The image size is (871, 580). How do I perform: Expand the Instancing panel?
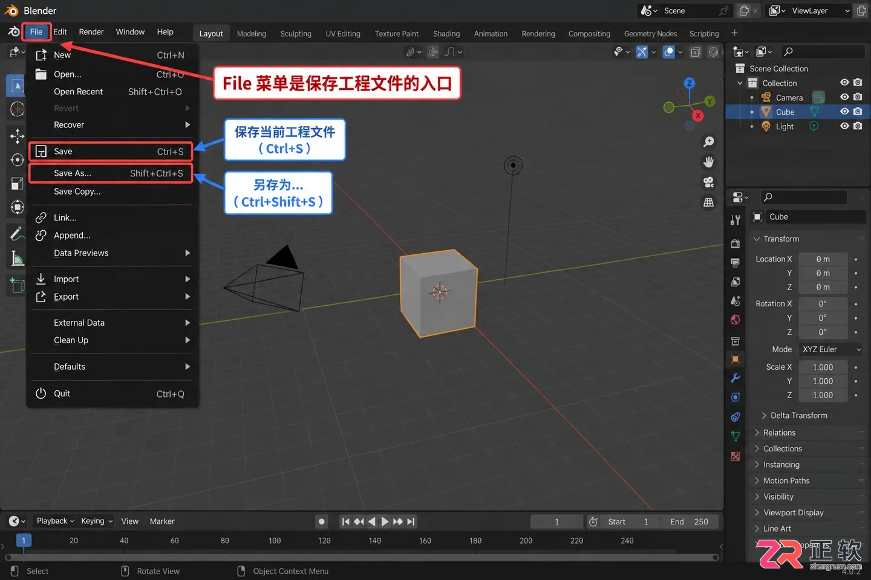(x=781, y=465)
